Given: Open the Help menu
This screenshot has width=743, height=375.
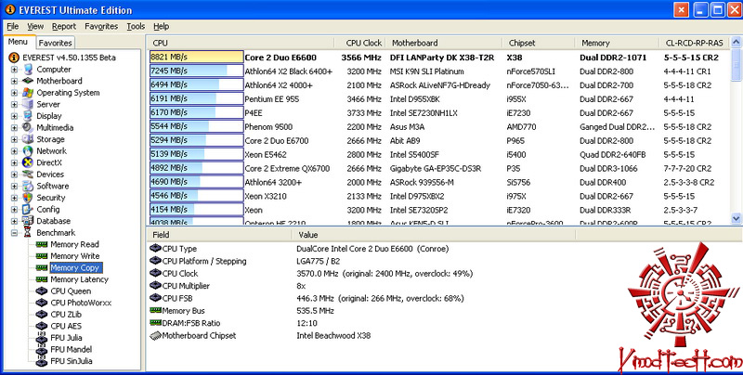Looking at the screenshot, I should (x=161, y=27).
